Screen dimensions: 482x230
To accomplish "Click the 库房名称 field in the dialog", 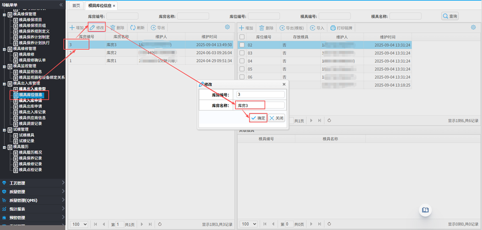I will pyautogui.click(x=260, y=105).
